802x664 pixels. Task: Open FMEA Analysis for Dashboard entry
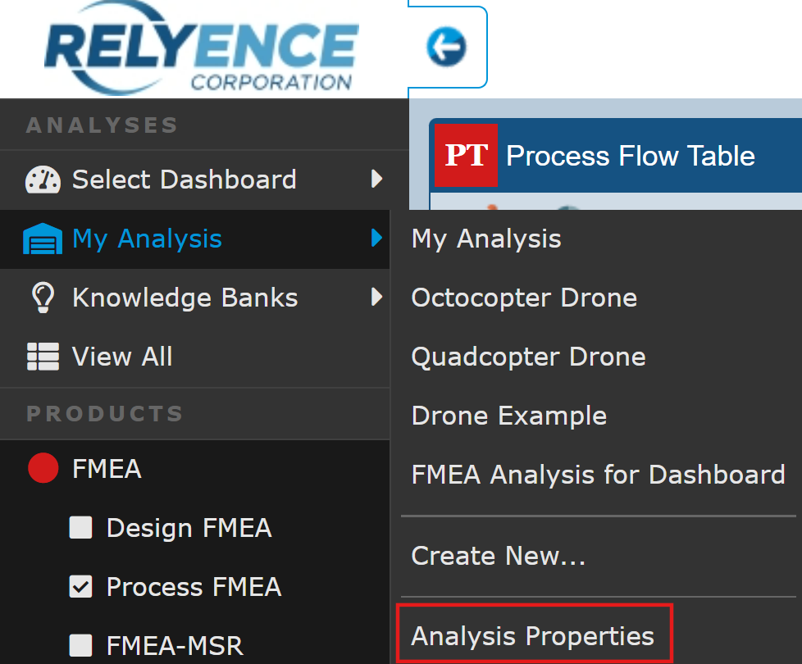tap(598, 475)
